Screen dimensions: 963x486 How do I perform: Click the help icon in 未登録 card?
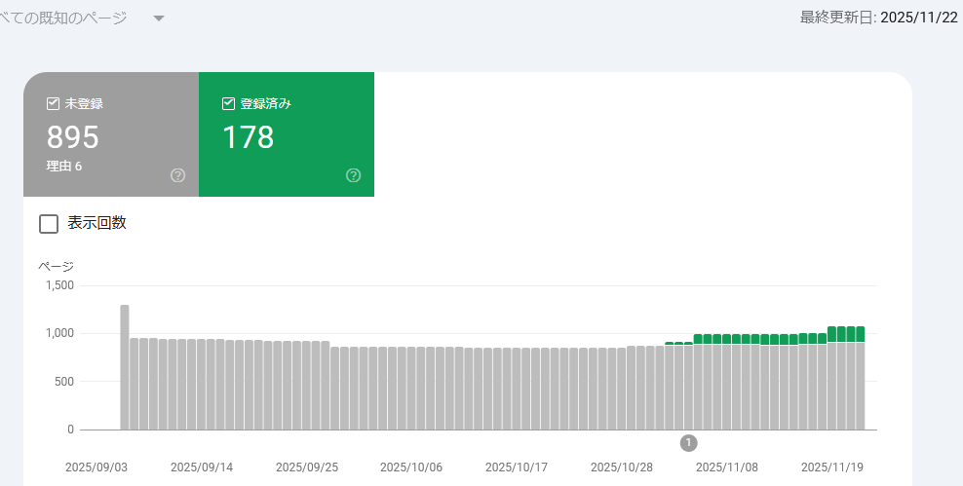tap(177, 175)
